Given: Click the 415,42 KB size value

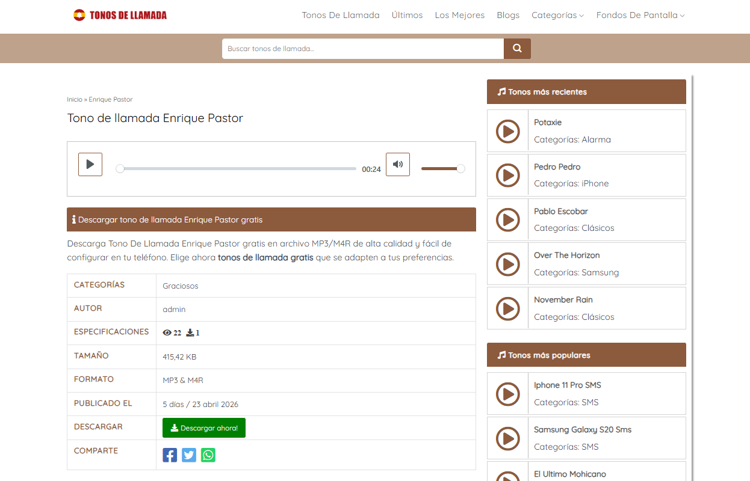Looking at the screenshot, I should pyautogui.click(x=179, y=357).
